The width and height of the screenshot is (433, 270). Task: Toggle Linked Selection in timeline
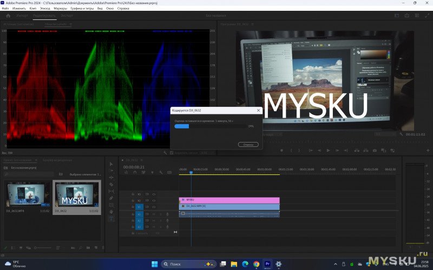click(143, 172)
